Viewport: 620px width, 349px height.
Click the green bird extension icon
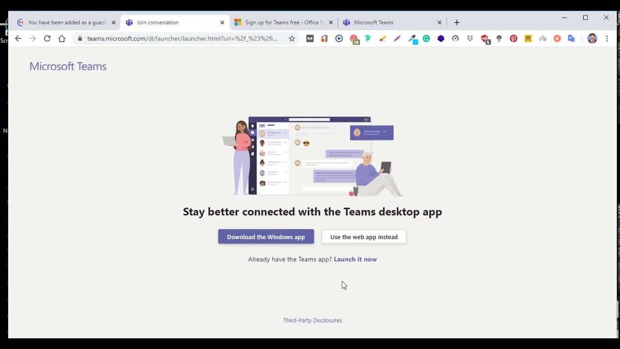point(368,38)
